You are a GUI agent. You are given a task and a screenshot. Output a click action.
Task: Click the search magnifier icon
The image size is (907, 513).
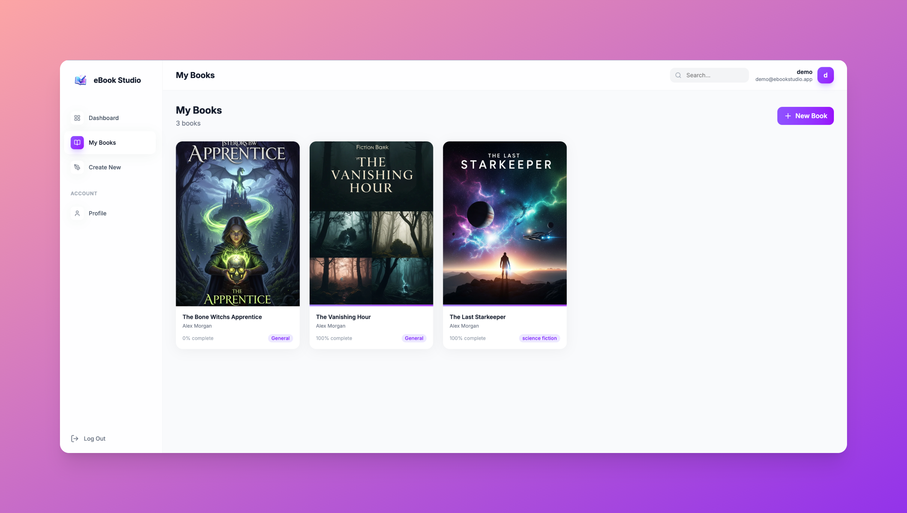(x=678, y=75)
